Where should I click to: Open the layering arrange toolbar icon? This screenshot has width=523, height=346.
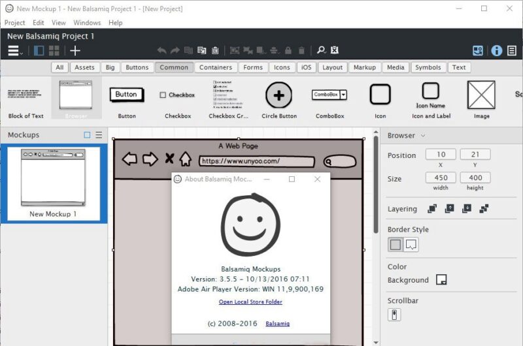[261, 50]
